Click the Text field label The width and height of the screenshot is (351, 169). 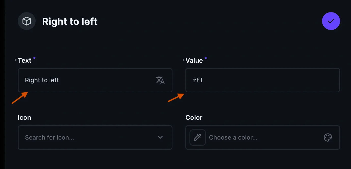coord(25,60)
